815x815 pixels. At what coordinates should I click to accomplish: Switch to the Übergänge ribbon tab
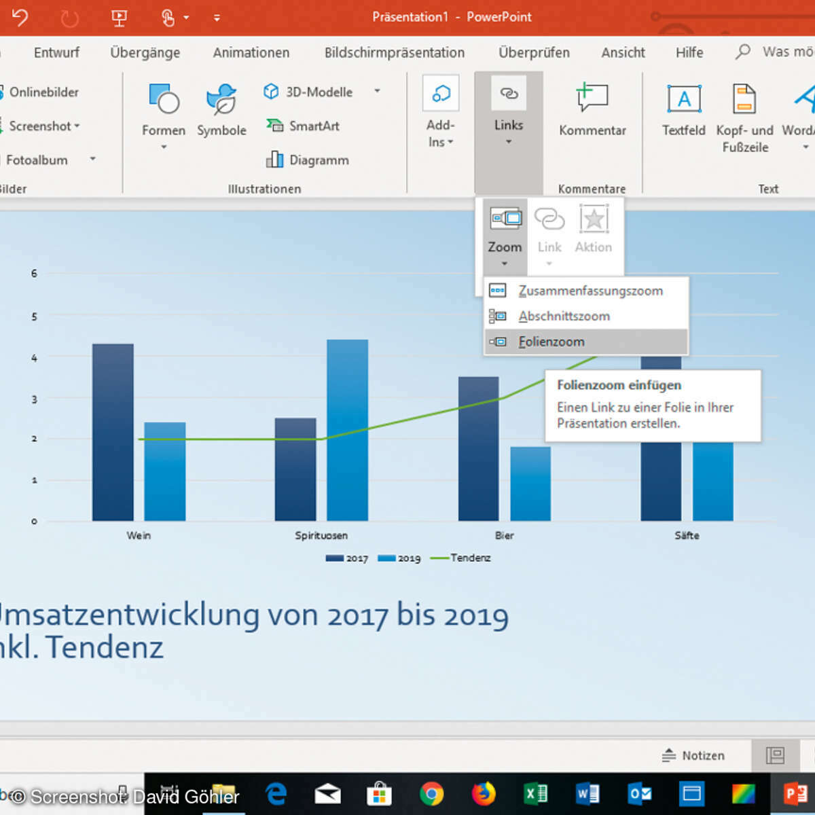tap(145, 52)
